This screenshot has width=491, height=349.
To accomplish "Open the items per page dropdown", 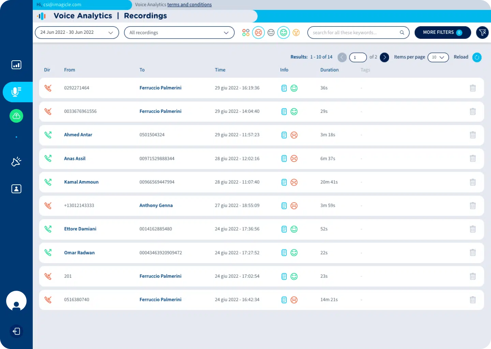I will [438, 57].
